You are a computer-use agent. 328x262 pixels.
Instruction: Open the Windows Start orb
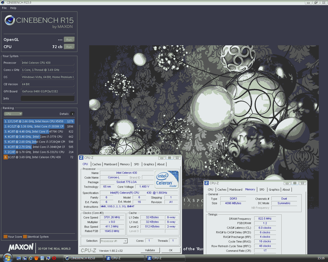click(x=7, y=258)
